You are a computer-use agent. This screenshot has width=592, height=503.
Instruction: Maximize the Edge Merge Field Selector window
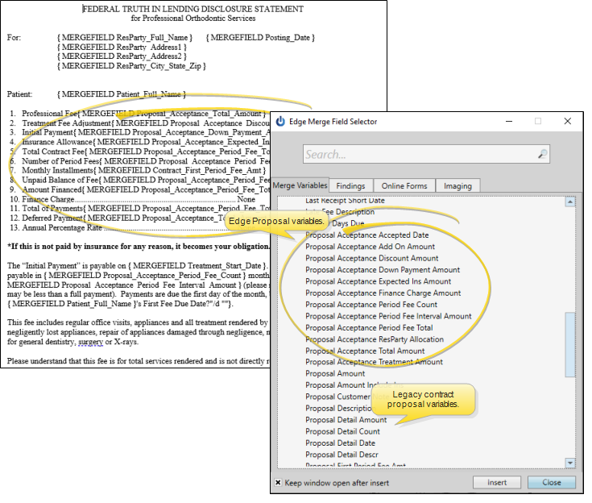[538, 122]
